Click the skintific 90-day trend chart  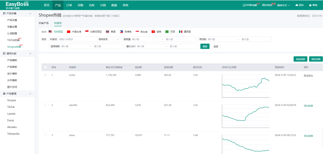point(246,116)
